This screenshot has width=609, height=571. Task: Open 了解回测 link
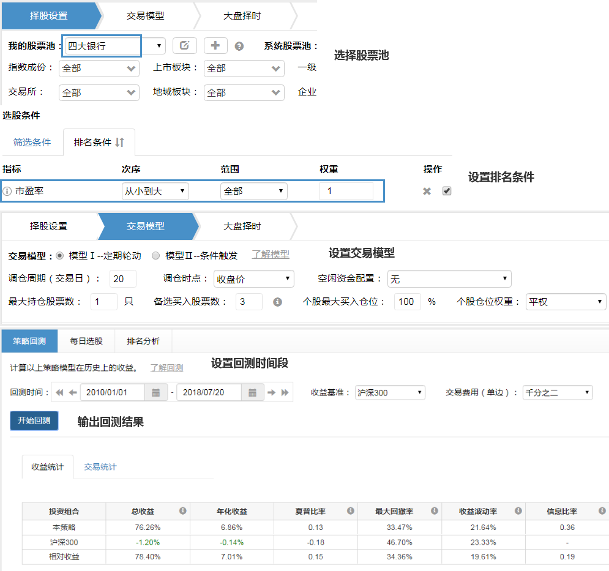(166, 367)
